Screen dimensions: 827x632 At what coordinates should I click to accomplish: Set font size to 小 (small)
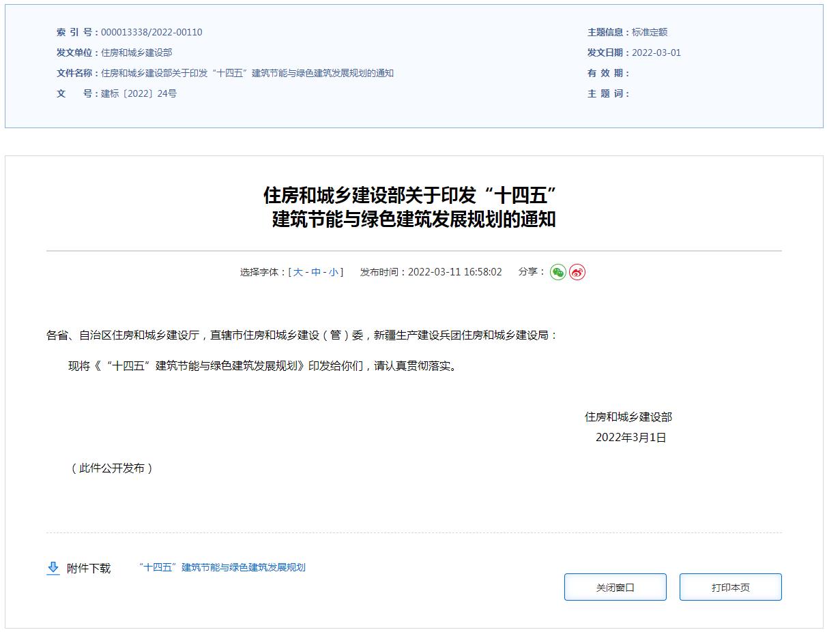point(333,272)
